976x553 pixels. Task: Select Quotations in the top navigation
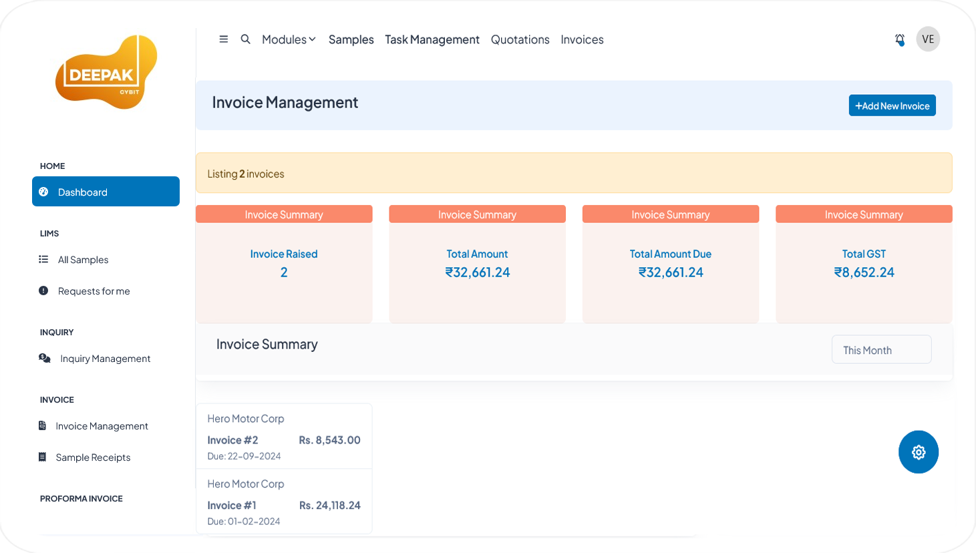(520, 39)
